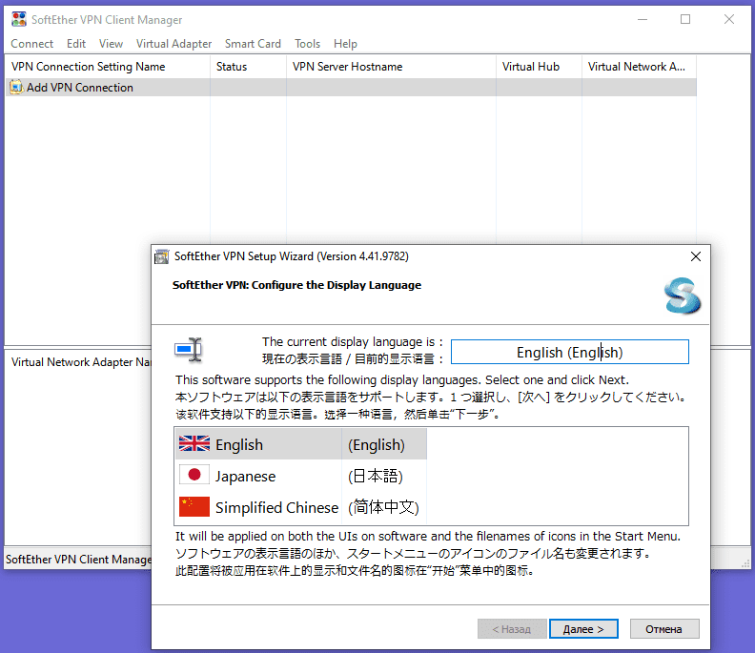Click the display language monitor icon

[x=189, y=349]
